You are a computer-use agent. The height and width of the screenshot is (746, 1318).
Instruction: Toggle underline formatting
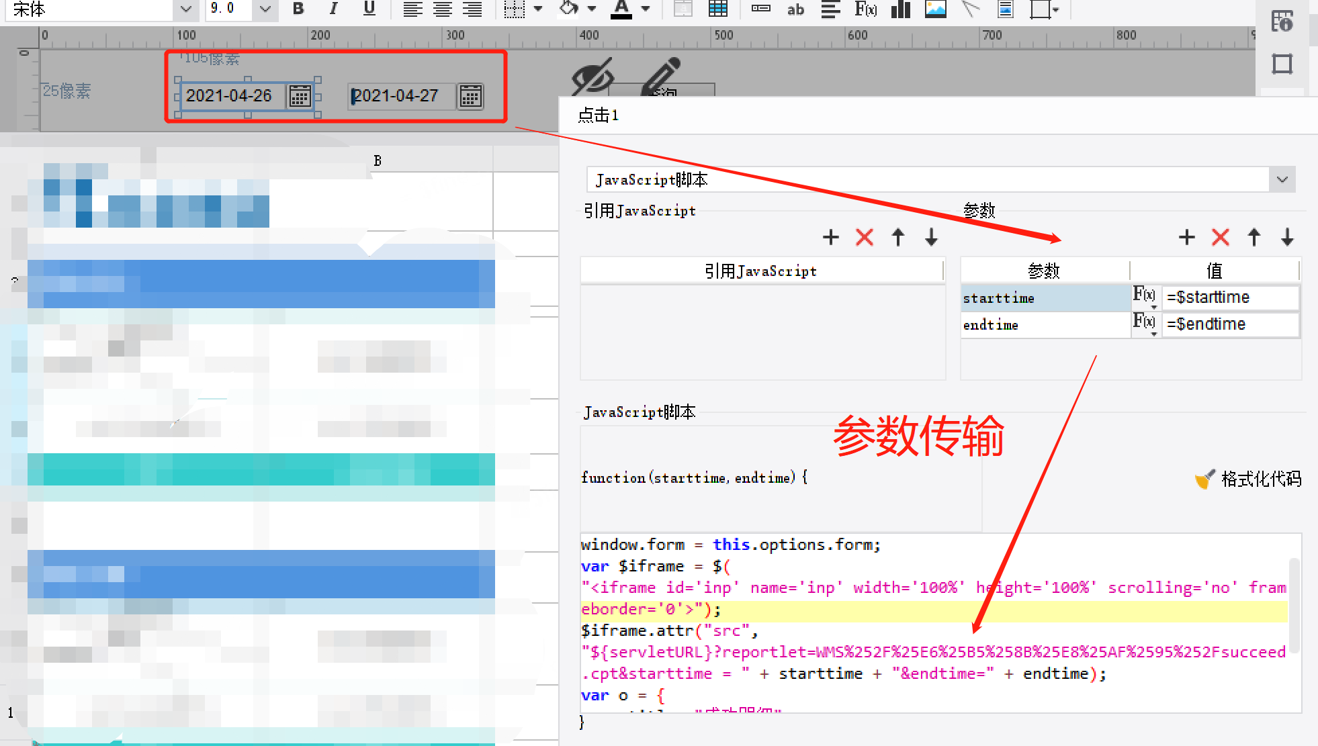369,9
